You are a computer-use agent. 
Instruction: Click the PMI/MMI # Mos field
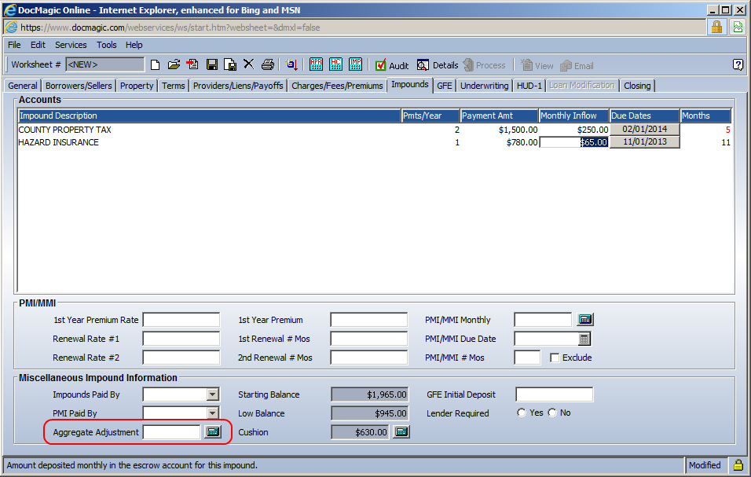pyautogui.click(x=527, y=358)
